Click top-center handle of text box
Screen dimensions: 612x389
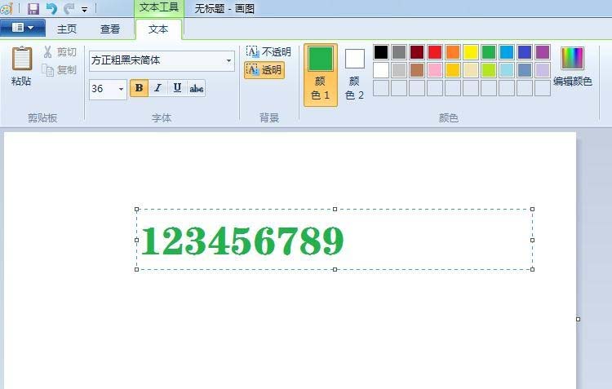tap(335, 210)
